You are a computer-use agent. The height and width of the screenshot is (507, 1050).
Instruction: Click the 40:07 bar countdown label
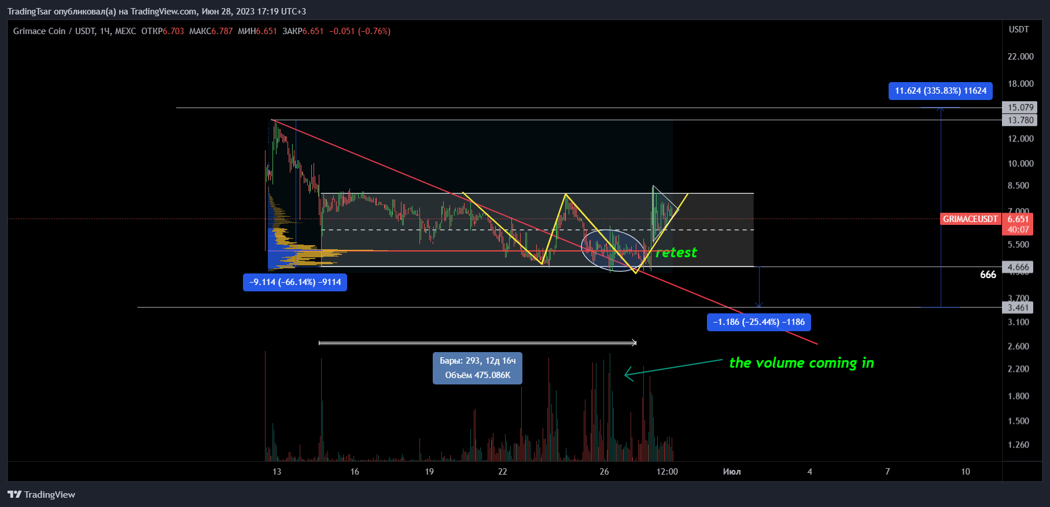[x=1018, y=230]
